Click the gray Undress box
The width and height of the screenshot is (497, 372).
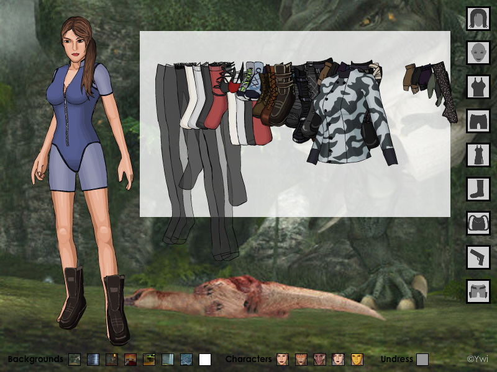pos(422,360)
